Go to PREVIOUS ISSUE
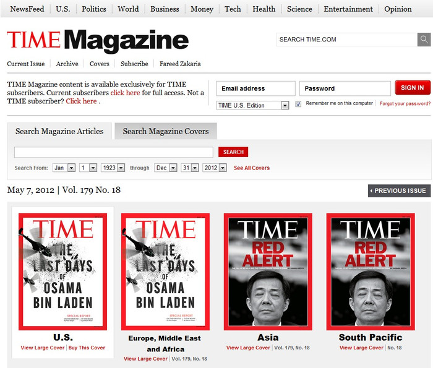Viewport: 433px width, 368px height. tap(399, 190)
